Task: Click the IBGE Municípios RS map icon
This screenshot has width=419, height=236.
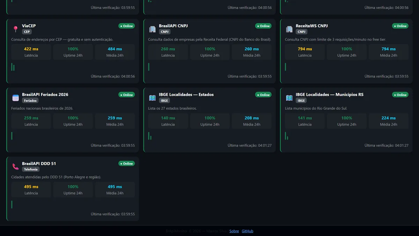Action: (289, 98)
